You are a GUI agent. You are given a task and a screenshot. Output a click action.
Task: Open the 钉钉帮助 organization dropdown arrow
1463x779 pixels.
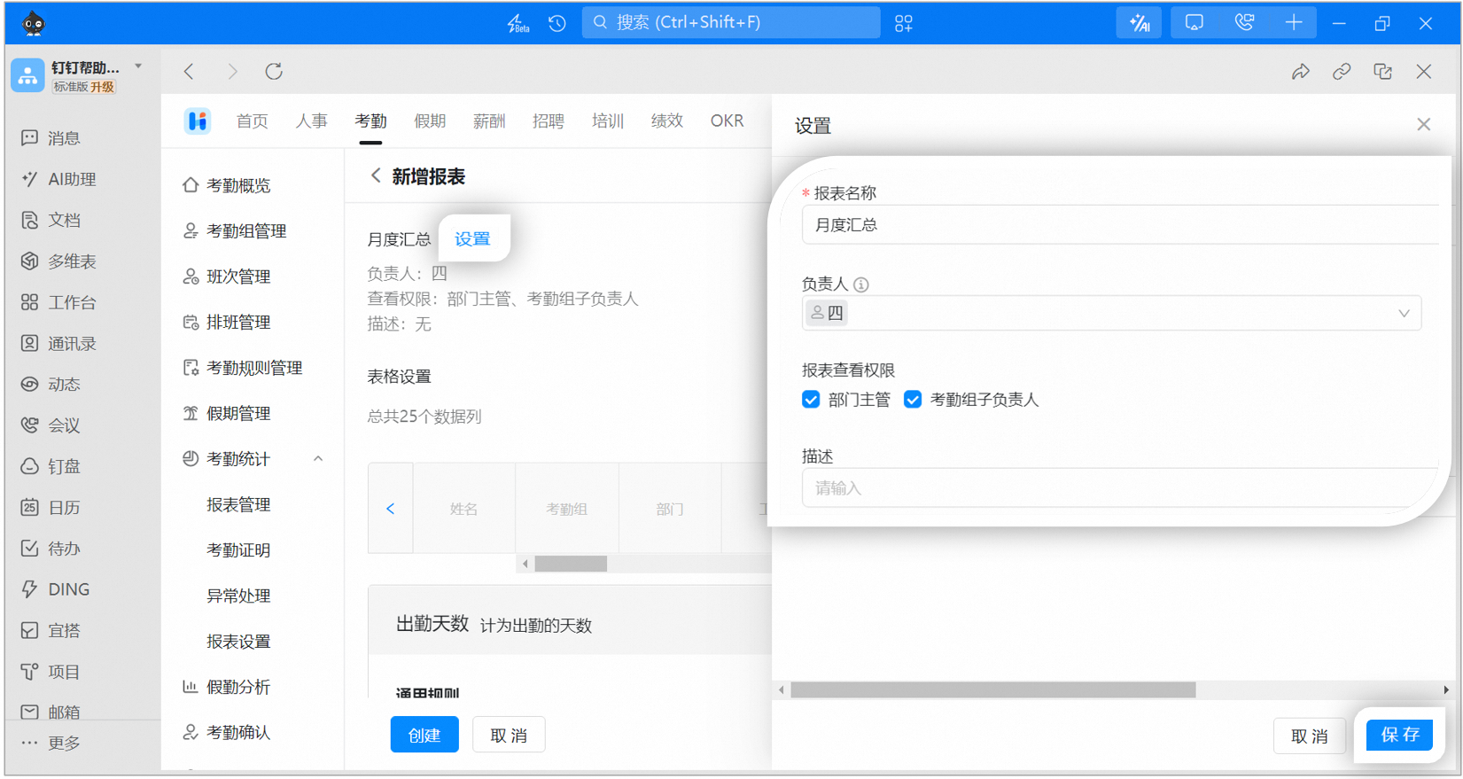(138, 66)
